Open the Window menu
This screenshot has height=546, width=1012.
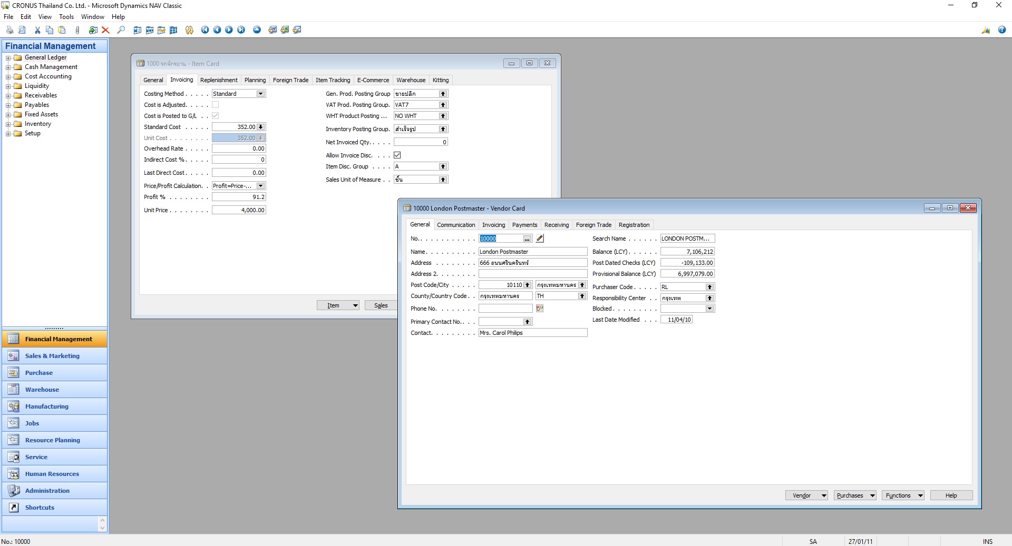tap(93, 17)
